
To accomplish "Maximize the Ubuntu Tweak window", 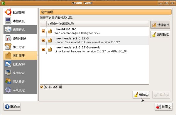I will click(166, 3).
